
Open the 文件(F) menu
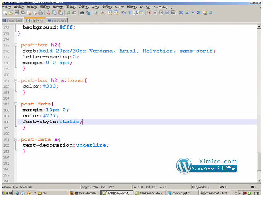point(7,7)
